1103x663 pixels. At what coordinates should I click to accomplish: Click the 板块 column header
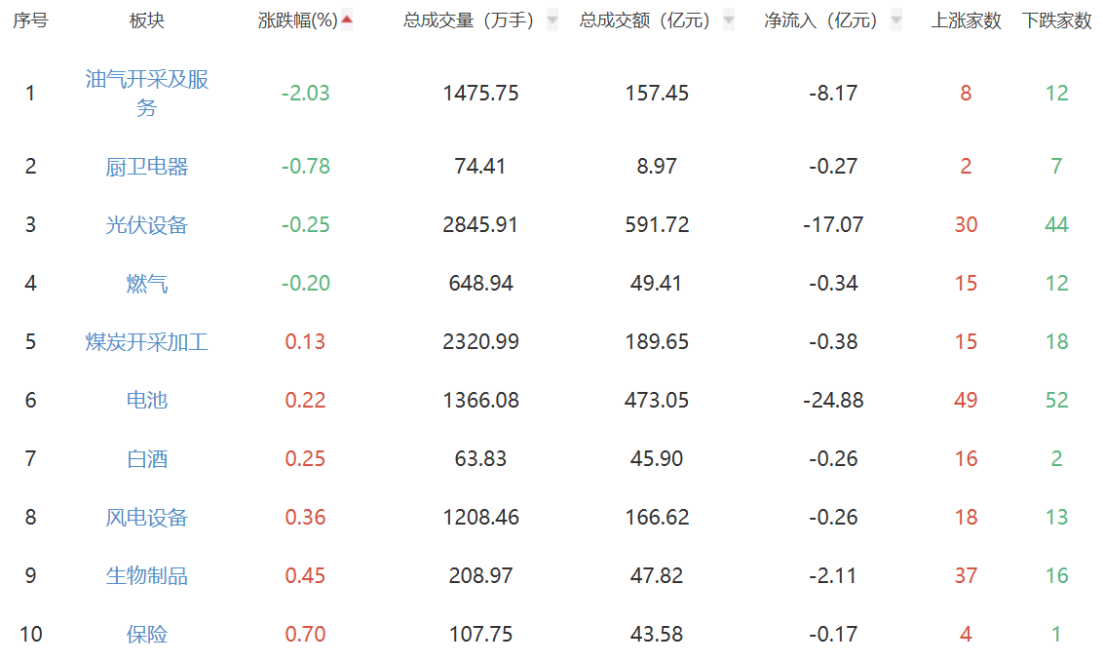(x=147, y=20)
